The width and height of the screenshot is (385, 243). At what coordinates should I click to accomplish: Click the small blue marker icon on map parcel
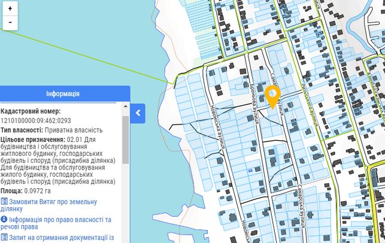(x=250, y=171)
